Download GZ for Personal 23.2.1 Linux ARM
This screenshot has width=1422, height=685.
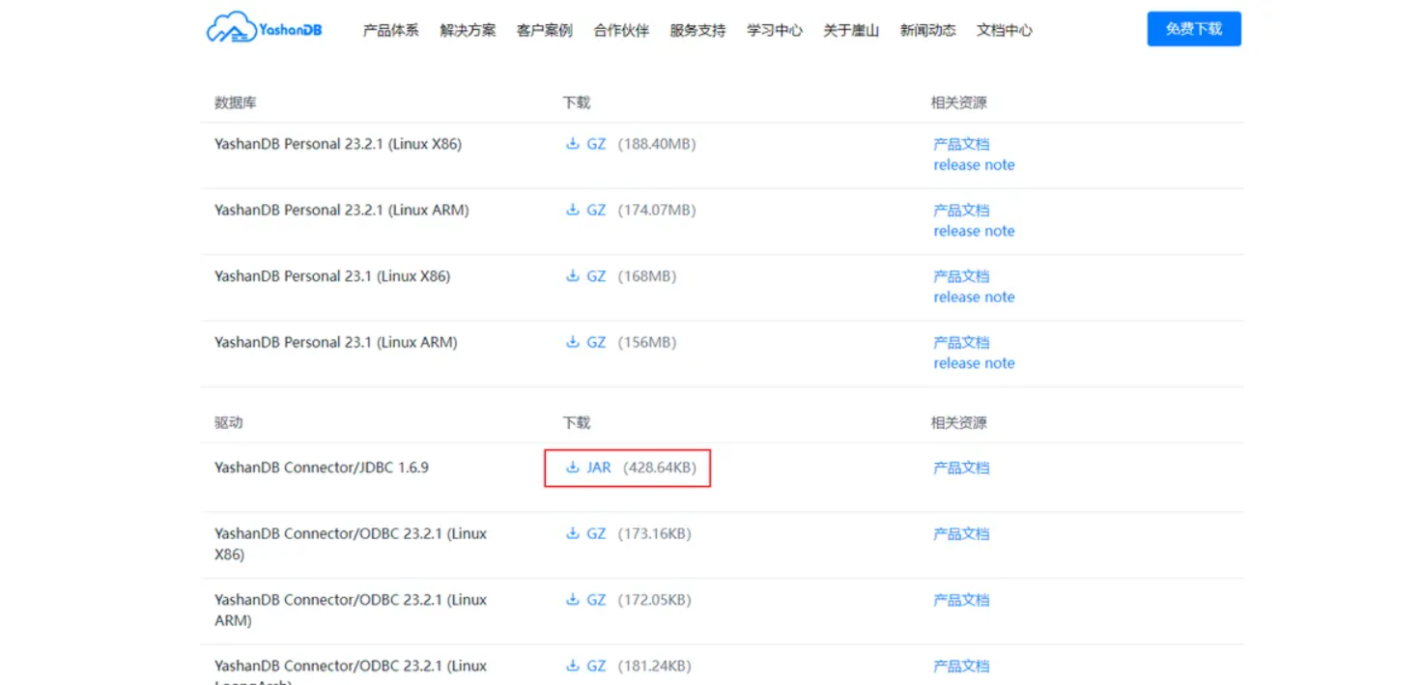[596, 210]
